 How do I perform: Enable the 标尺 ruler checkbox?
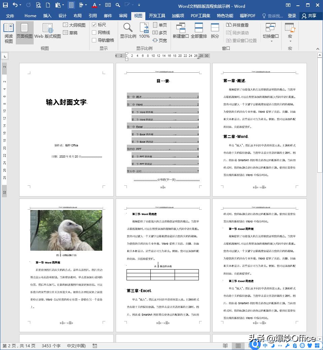coord(94,25)
